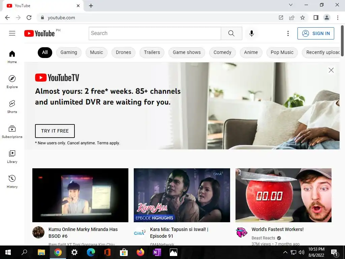The height and width of the screenshot is (259, 345).
Task: Dismiss the YouTube TV banner
Action: 331,70
